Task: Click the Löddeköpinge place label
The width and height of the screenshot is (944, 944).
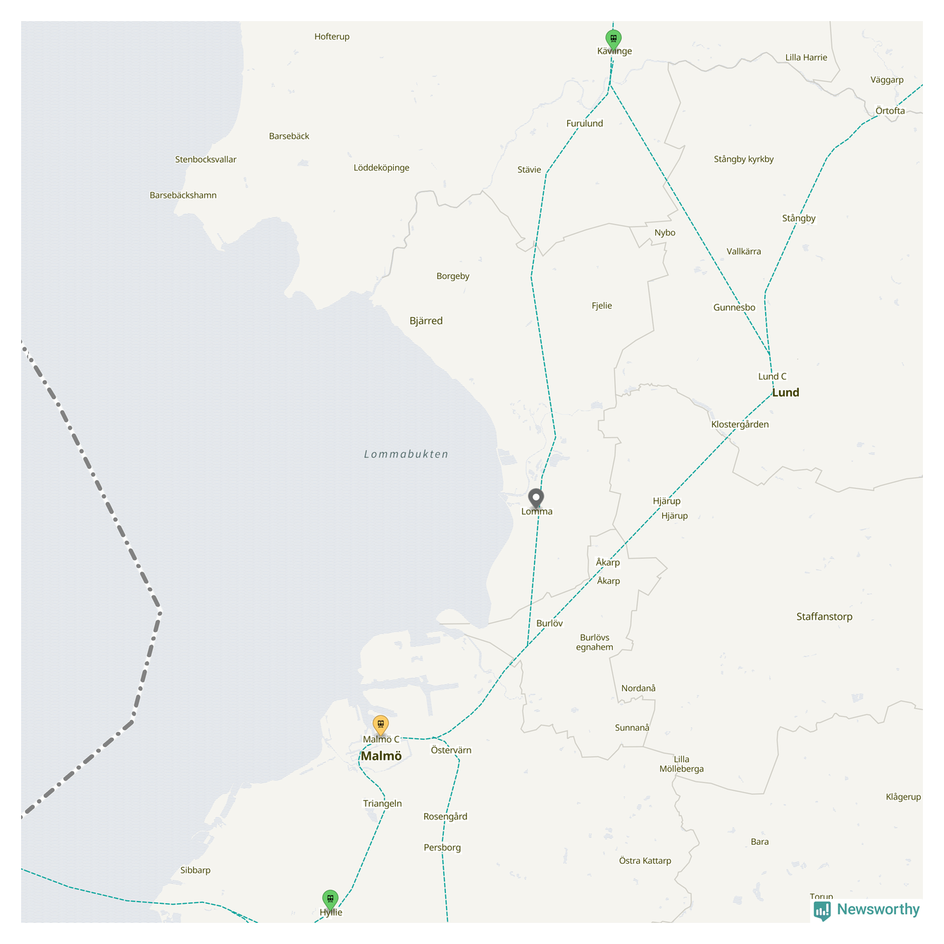Action: tap(381, 168)
